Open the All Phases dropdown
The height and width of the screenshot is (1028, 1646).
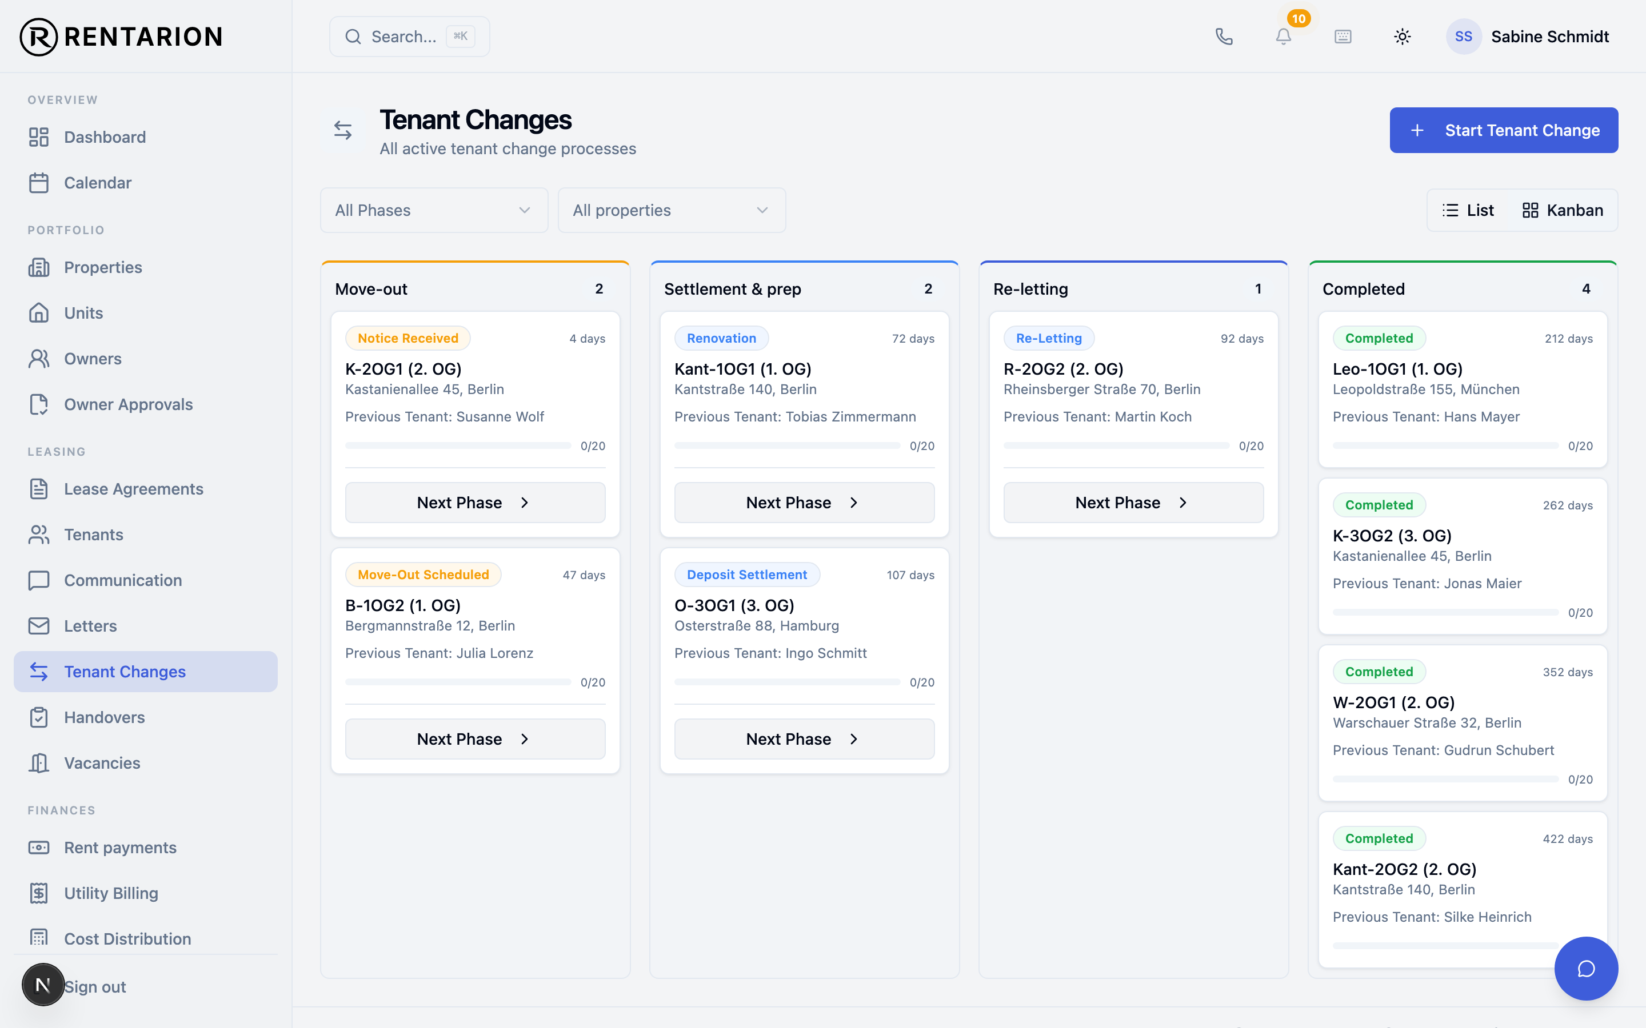[x=434, y=210]
